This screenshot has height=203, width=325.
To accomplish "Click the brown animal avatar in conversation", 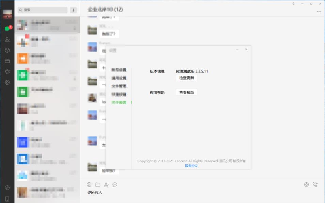I will coord(92,98).
